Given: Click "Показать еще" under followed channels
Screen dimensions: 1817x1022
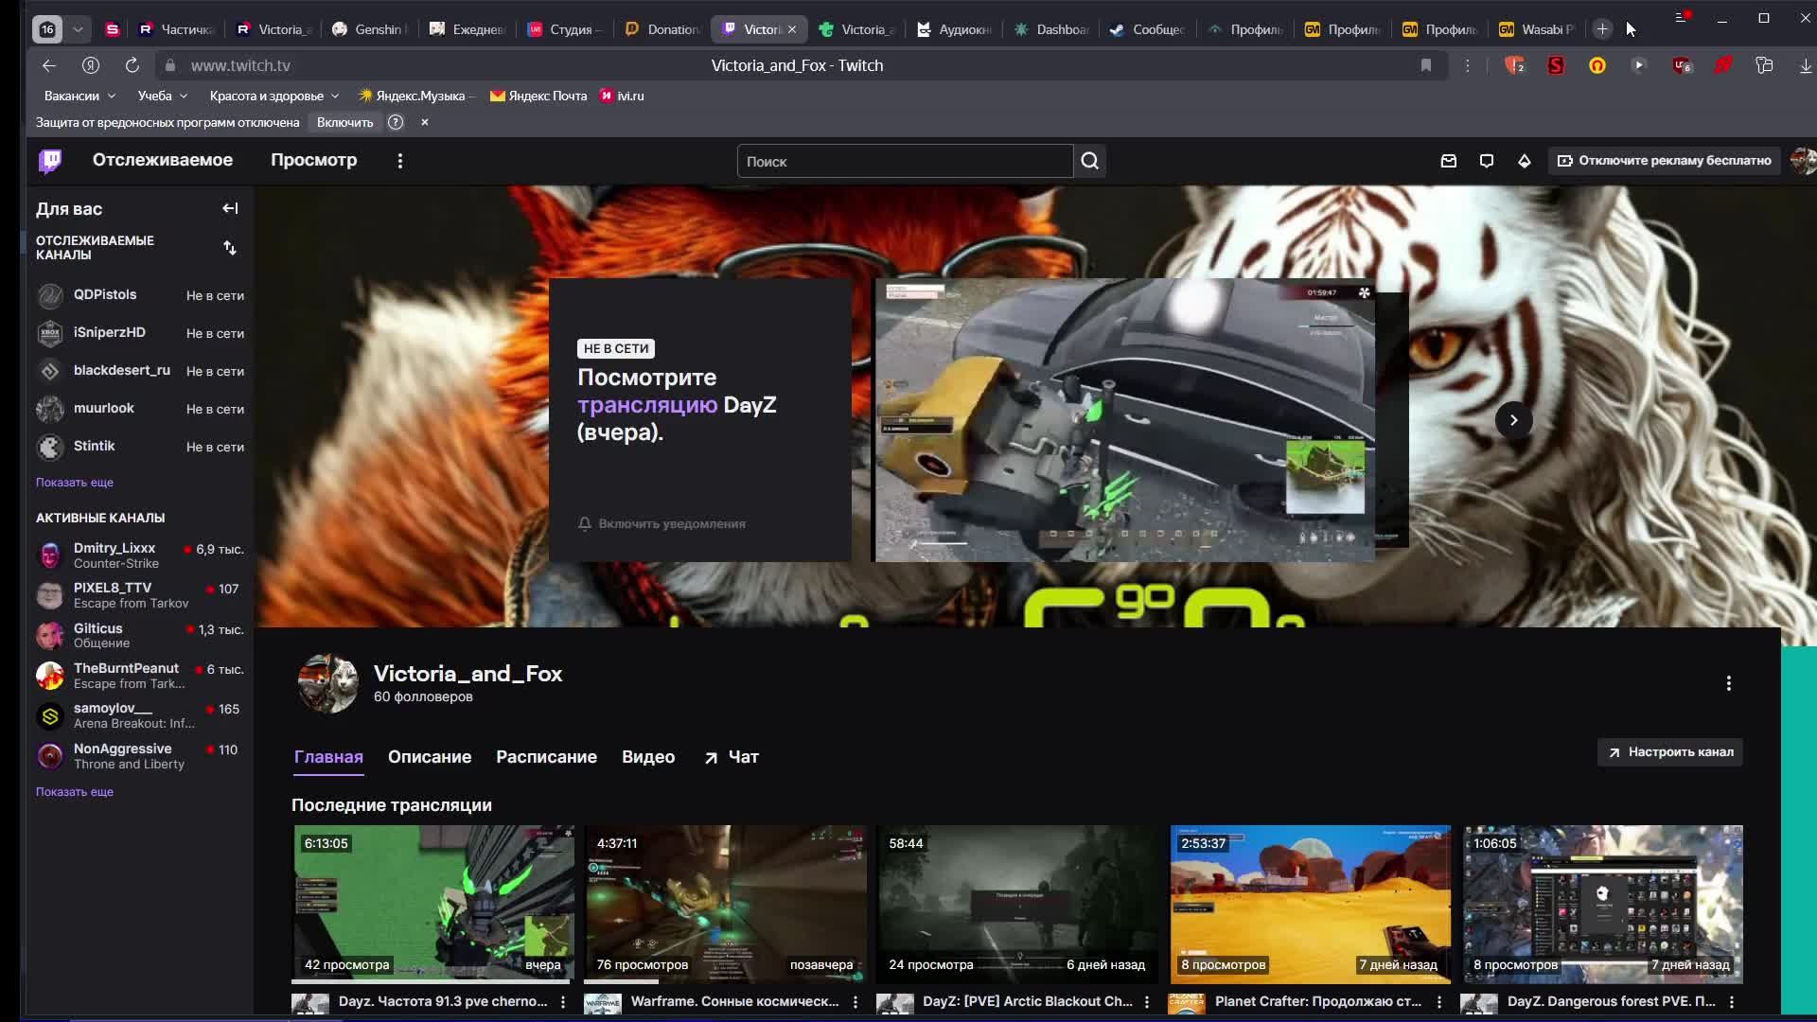Looking at the screenshot, I should [75, 483].
